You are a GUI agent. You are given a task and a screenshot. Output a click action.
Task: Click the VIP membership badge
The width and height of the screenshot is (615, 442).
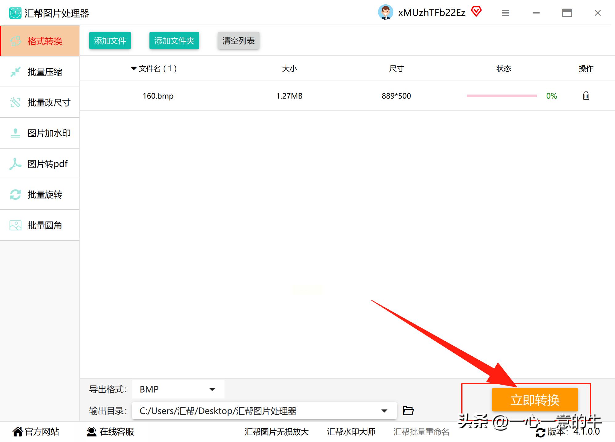pyautogui.click(x=477, y=12)
